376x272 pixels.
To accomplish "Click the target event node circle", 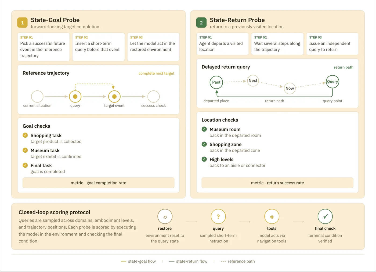I will pos(114,97).
